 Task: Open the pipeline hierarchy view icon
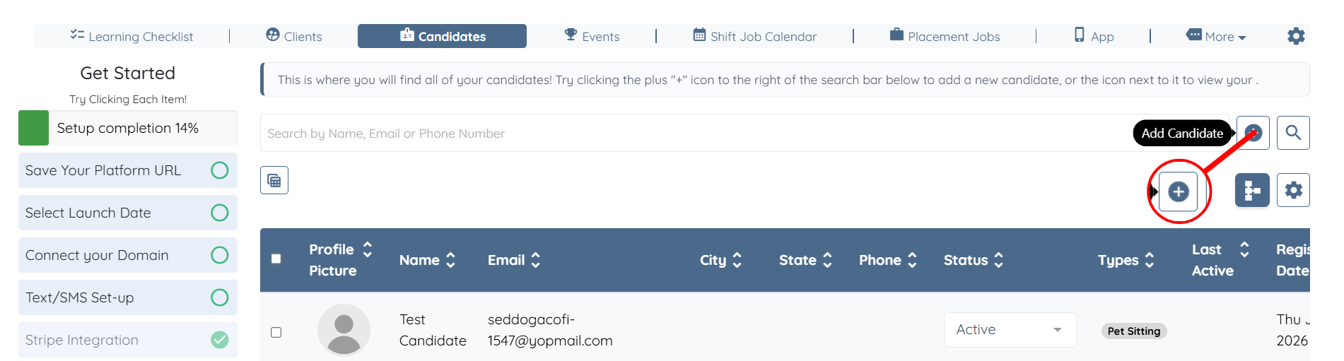pyautogui.click(x=1252, y=191)
